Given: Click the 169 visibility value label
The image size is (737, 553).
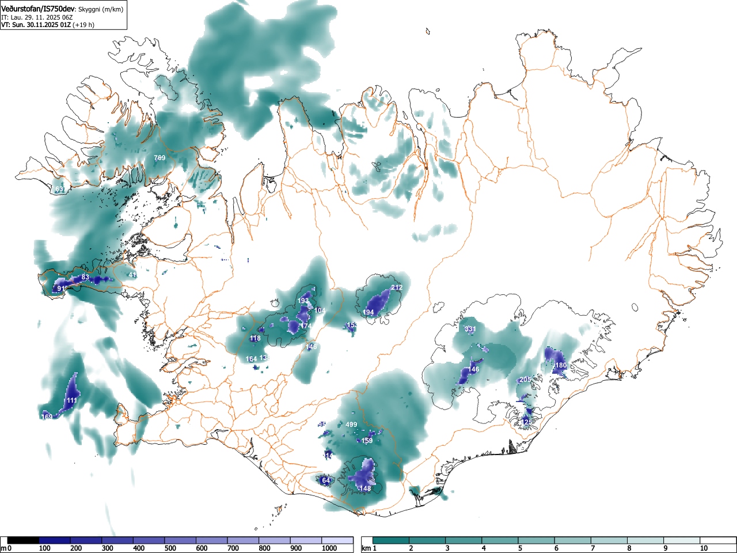Looking at the screenshot, I should 47,417.
